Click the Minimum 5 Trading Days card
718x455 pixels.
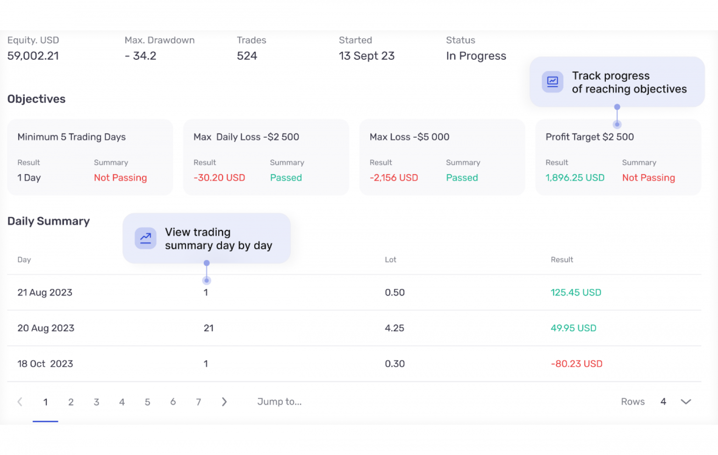[90, 157]
